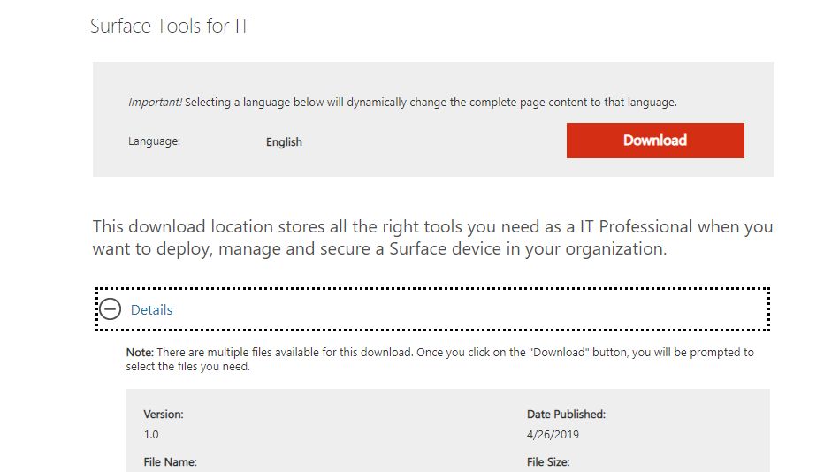This screenshot has width=824, height=472.
Task: Click the 'This download location stores' description
Action: [x=432, y=238]
